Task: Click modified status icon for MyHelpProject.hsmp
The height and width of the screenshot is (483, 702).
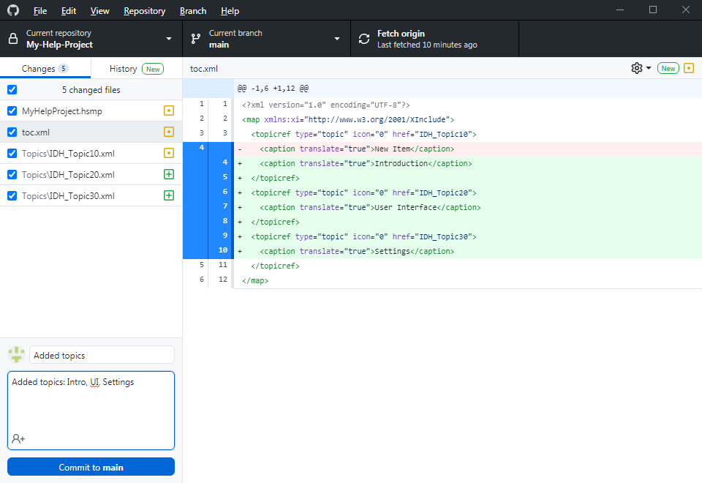Action: point(169,111)
